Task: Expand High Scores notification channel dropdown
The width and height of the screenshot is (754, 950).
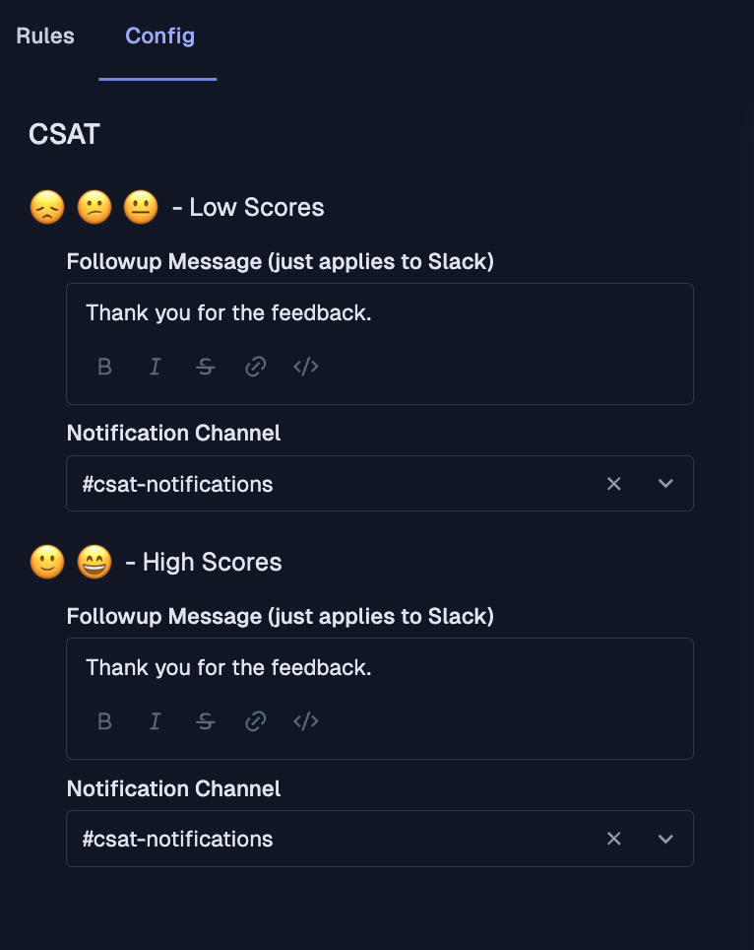Action: point(665,839)
